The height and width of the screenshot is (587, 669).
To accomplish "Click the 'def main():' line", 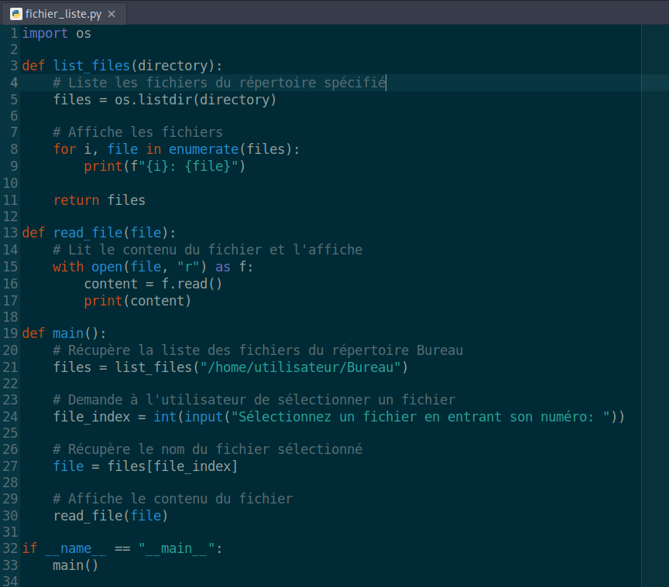I will click(64, 333).
